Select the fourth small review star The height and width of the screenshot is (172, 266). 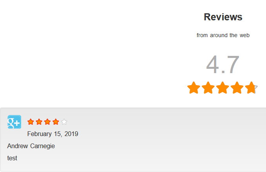(x=56, y=122)
